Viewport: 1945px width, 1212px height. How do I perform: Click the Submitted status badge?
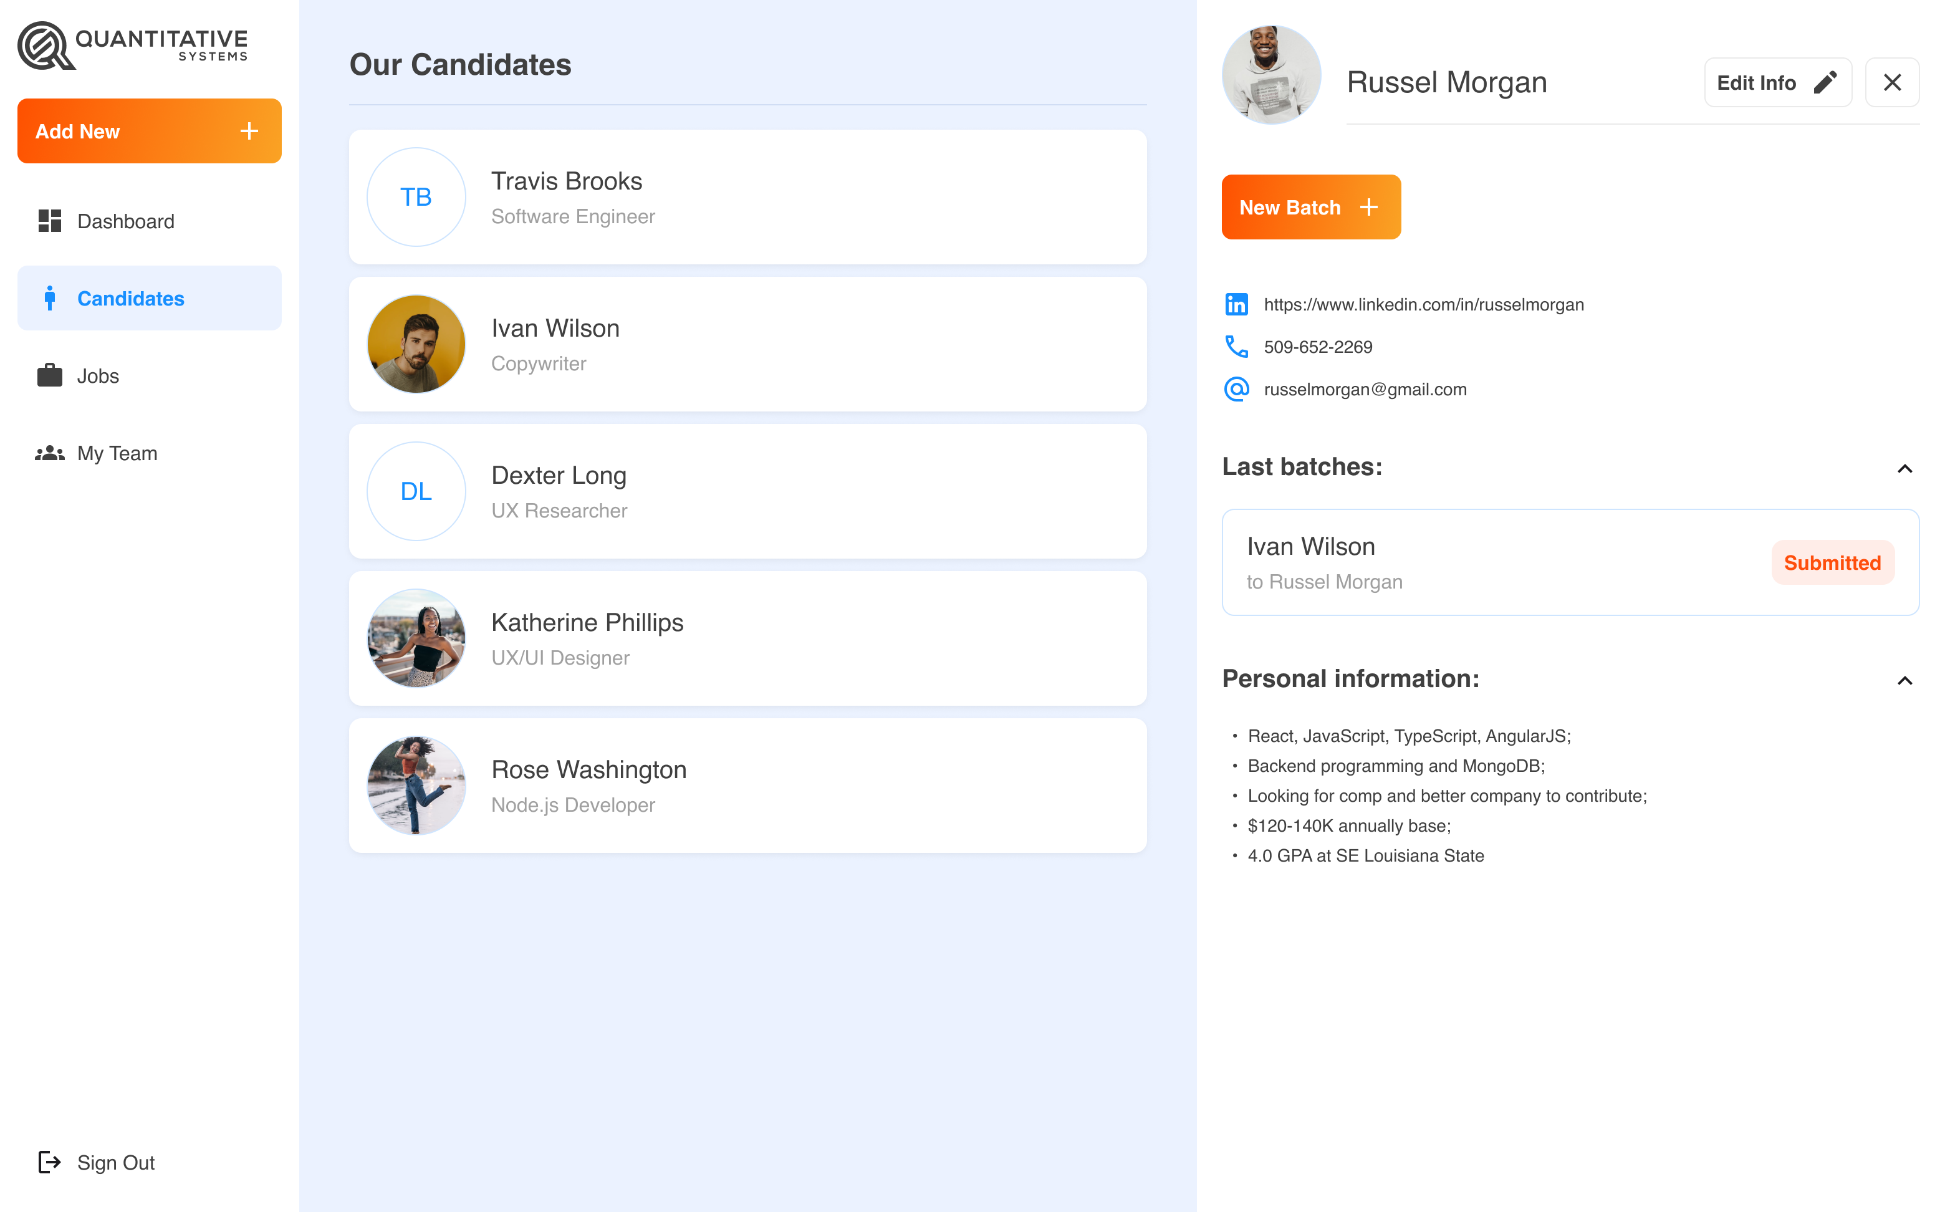click(1831, 563)
